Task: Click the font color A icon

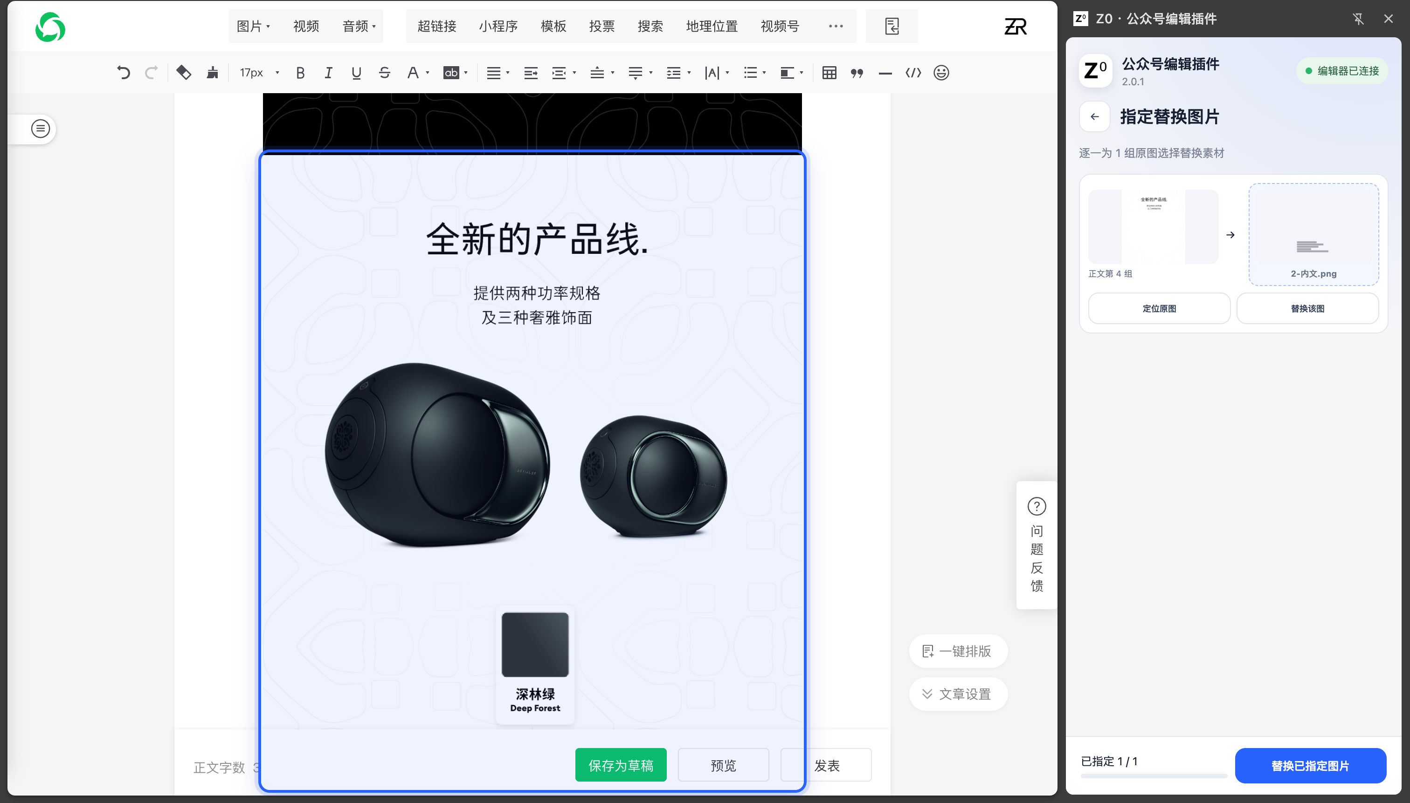Action: click(x=412, y=73)
